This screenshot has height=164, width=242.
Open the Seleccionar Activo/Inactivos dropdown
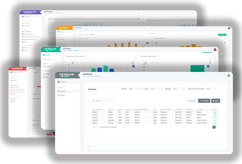click(x=211, y=89)
